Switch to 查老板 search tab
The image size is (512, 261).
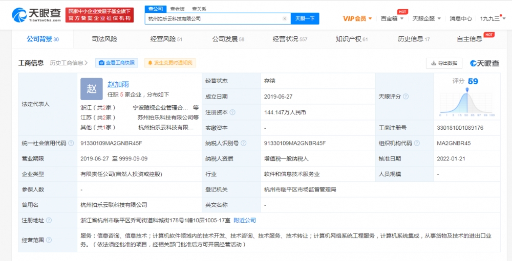[x=177, y=9]
